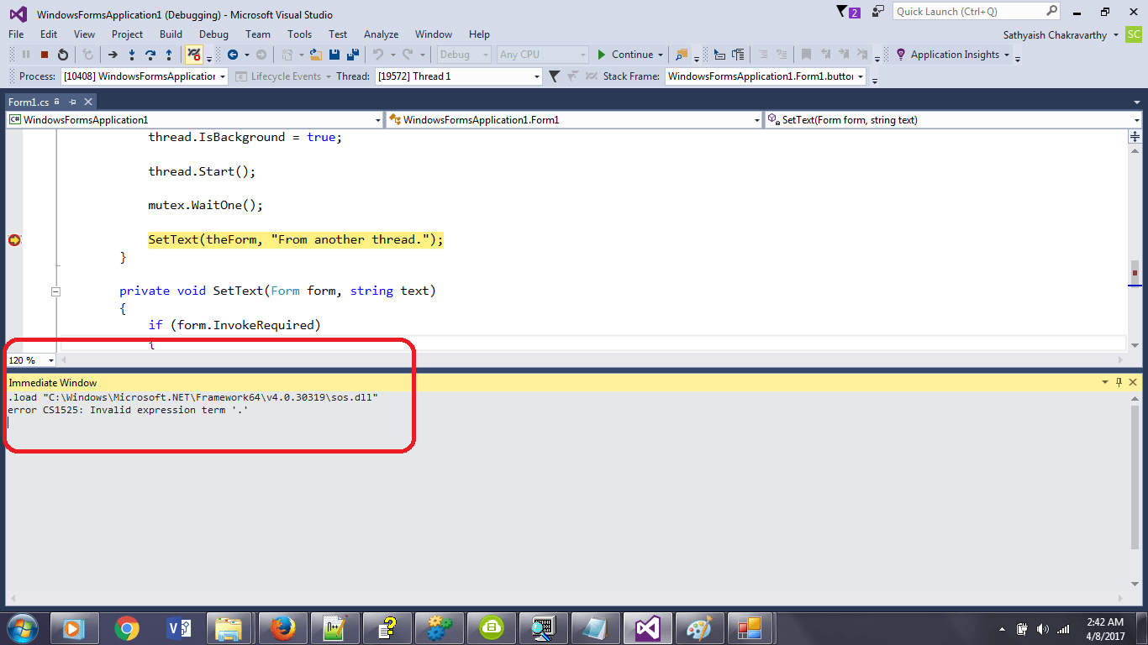Open the Process dropdown list
The image size is (1148, 645).
[222, 76]
